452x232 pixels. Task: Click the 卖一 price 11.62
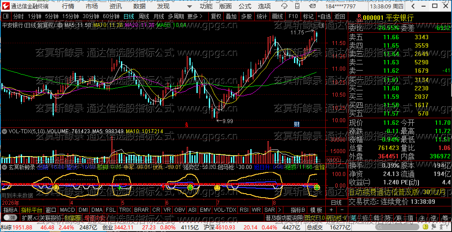[391, 70]
